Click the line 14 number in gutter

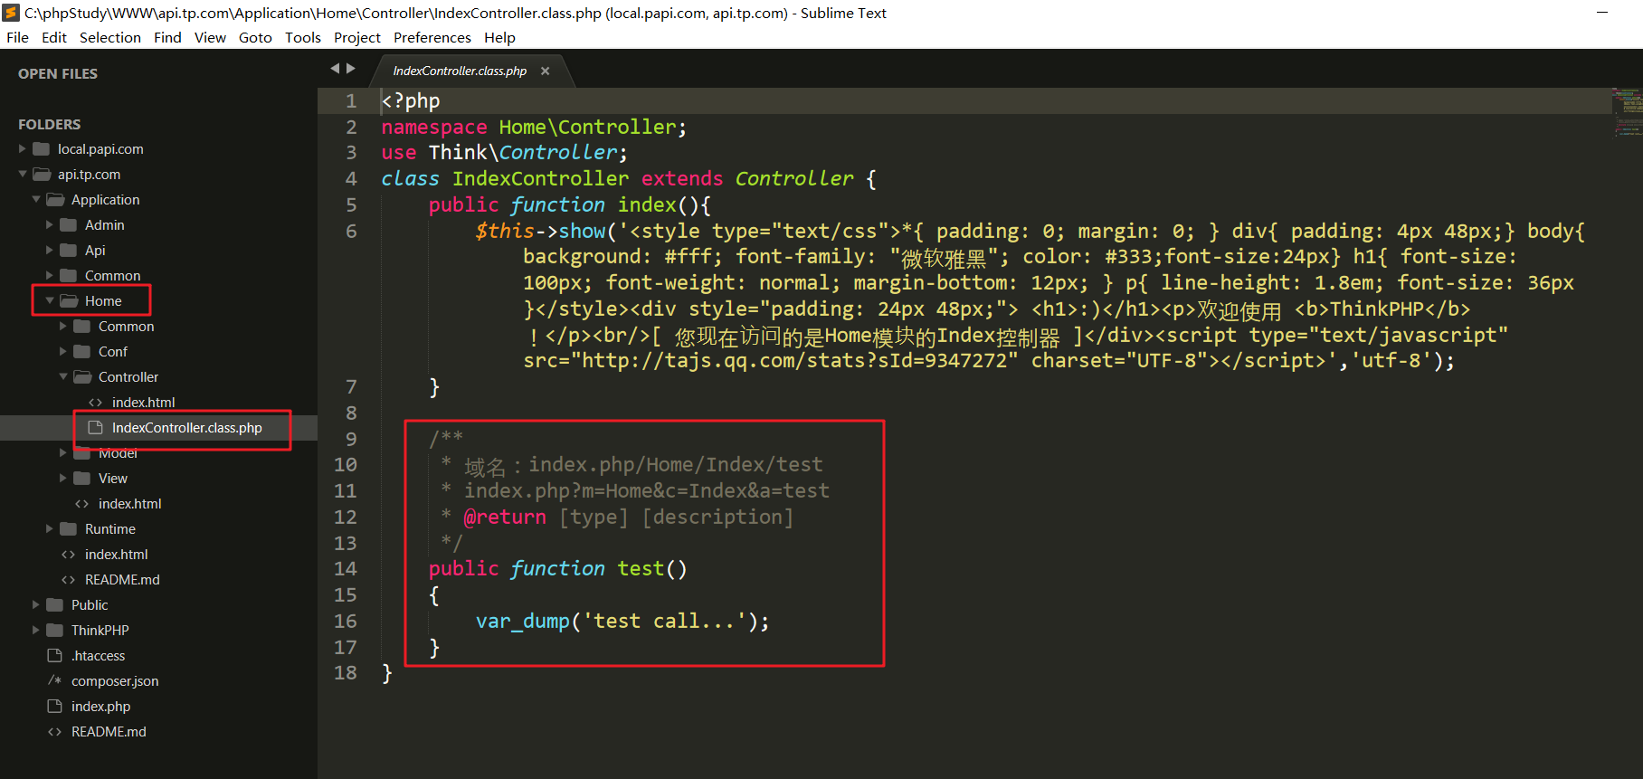[x=345, y=569]
